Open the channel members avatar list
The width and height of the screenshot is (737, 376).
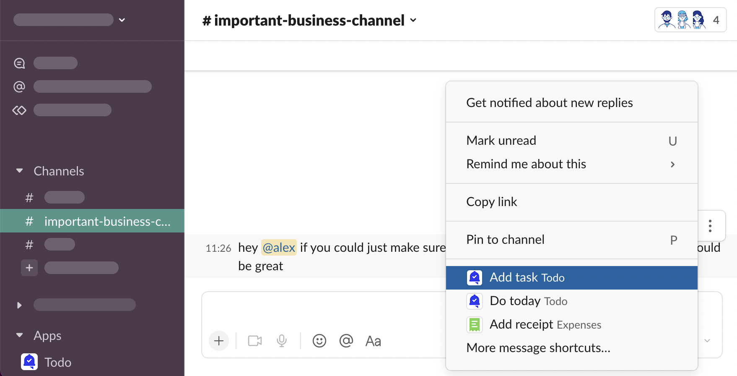pos(690,20)
